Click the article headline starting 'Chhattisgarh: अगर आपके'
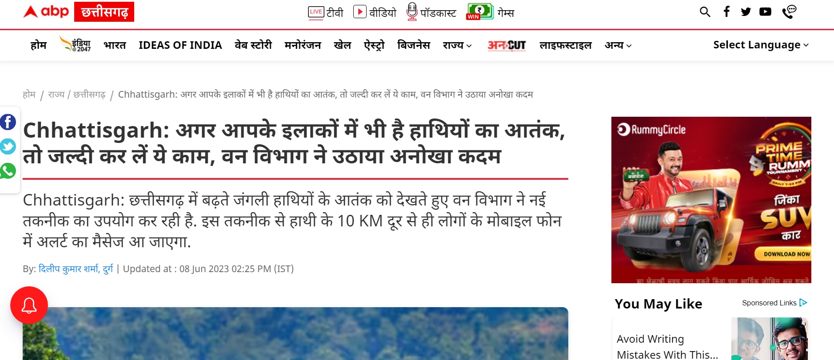834x360 pixels. point(294,143)
